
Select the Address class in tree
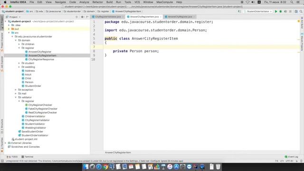pyautogui.click(x=28, y=71)
